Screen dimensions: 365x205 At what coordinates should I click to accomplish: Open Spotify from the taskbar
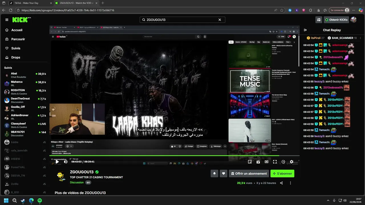40,200
